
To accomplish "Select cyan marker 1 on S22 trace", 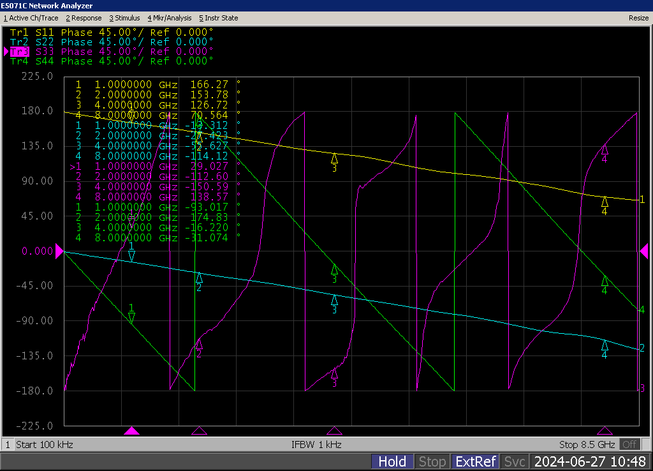I will click(x=131, y=255).
